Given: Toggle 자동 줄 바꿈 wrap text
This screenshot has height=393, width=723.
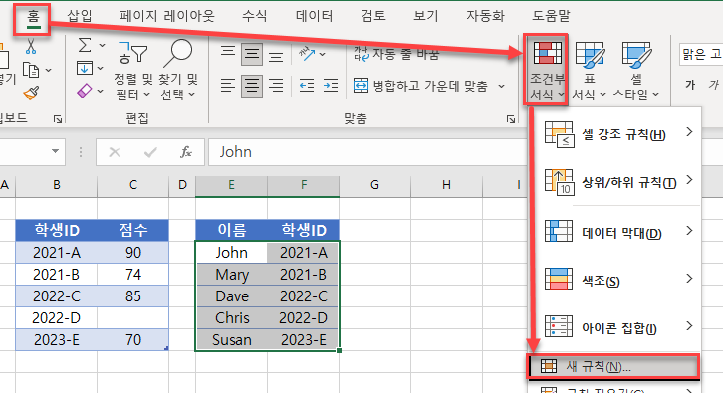Looking at the screenshot, I should (x=396, y=54).
